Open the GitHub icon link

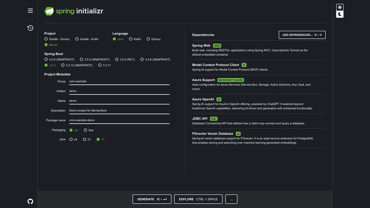click(x=30, y=201)
